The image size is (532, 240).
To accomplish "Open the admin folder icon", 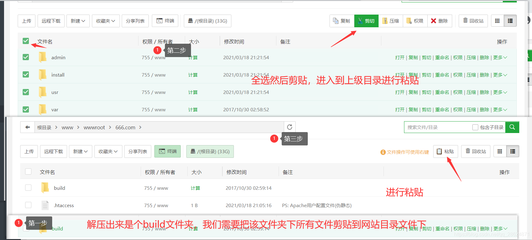I will (43, 57).
